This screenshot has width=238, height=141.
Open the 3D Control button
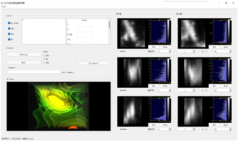(93, 63)
